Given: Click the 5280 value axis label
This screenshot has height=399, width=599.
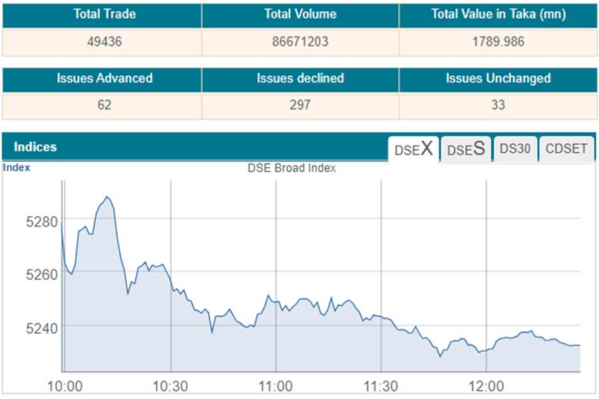Looking at the screenshot, I should 42,221.
